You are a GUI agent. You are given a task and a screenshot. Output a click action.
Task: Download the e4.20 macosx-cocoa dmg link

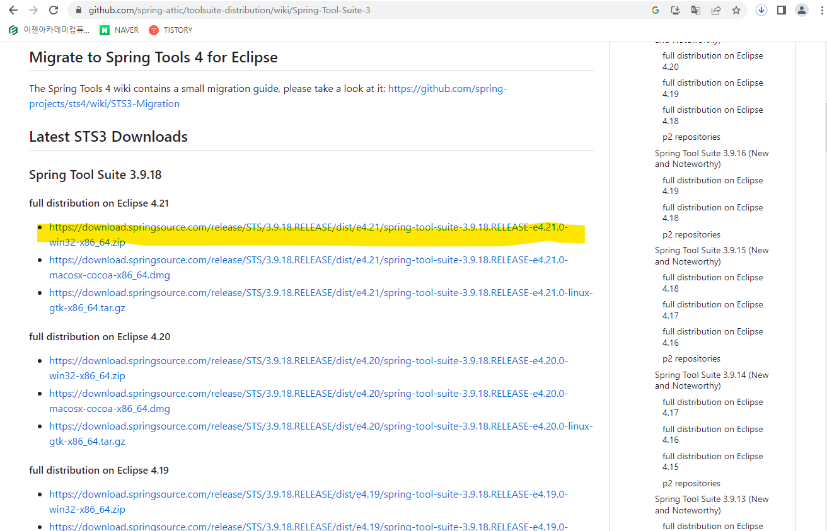coord(308,401)
